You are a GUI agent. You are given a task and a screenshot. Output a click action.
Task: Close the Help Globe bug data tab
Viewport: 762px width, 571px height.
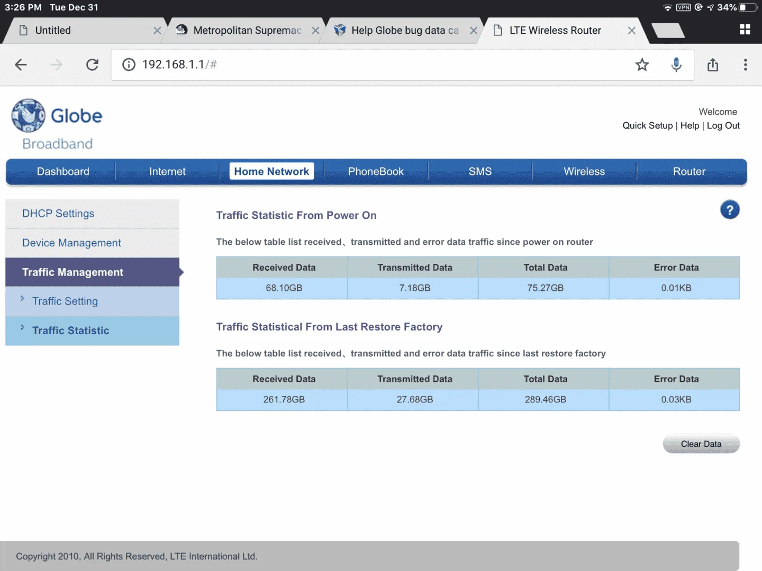[474, 31]
